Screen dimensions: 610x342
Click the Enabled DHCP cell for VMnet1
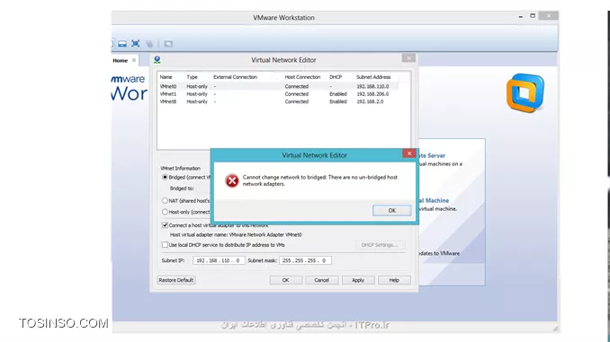[x=338, y=94]
